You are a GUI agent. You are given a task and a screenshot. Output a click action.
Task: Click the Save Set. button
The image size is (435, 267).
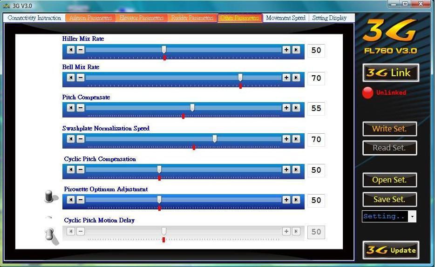389,200
